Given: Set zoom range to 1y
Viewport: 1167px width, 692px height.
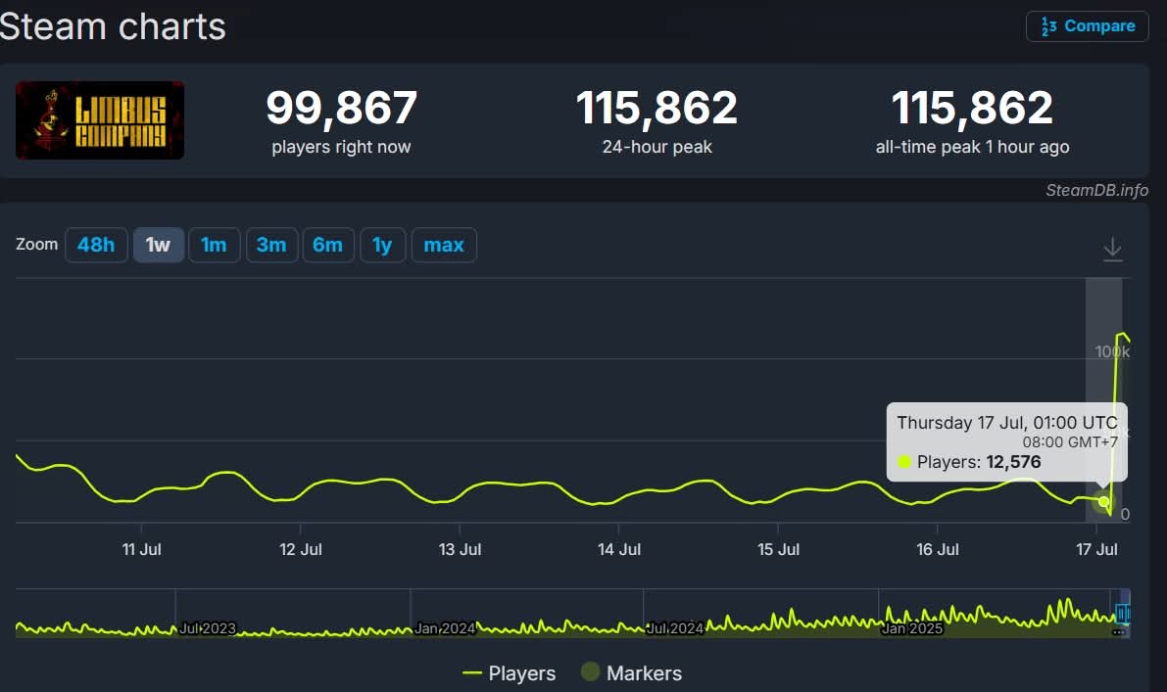Looking at the screenshot, I should (x=382, y=245).
